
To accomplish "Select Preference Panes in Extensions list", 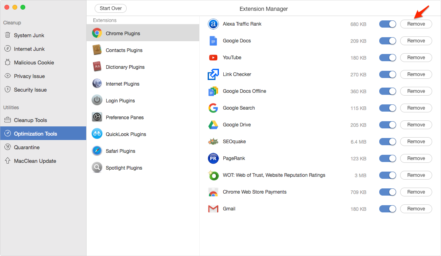I will [143, 117].
